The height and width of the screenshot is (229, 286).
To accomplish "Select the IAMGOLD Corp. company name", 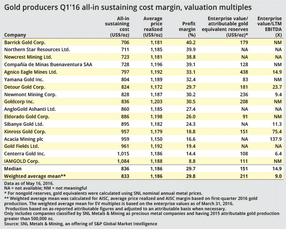I will pos(23,161).
